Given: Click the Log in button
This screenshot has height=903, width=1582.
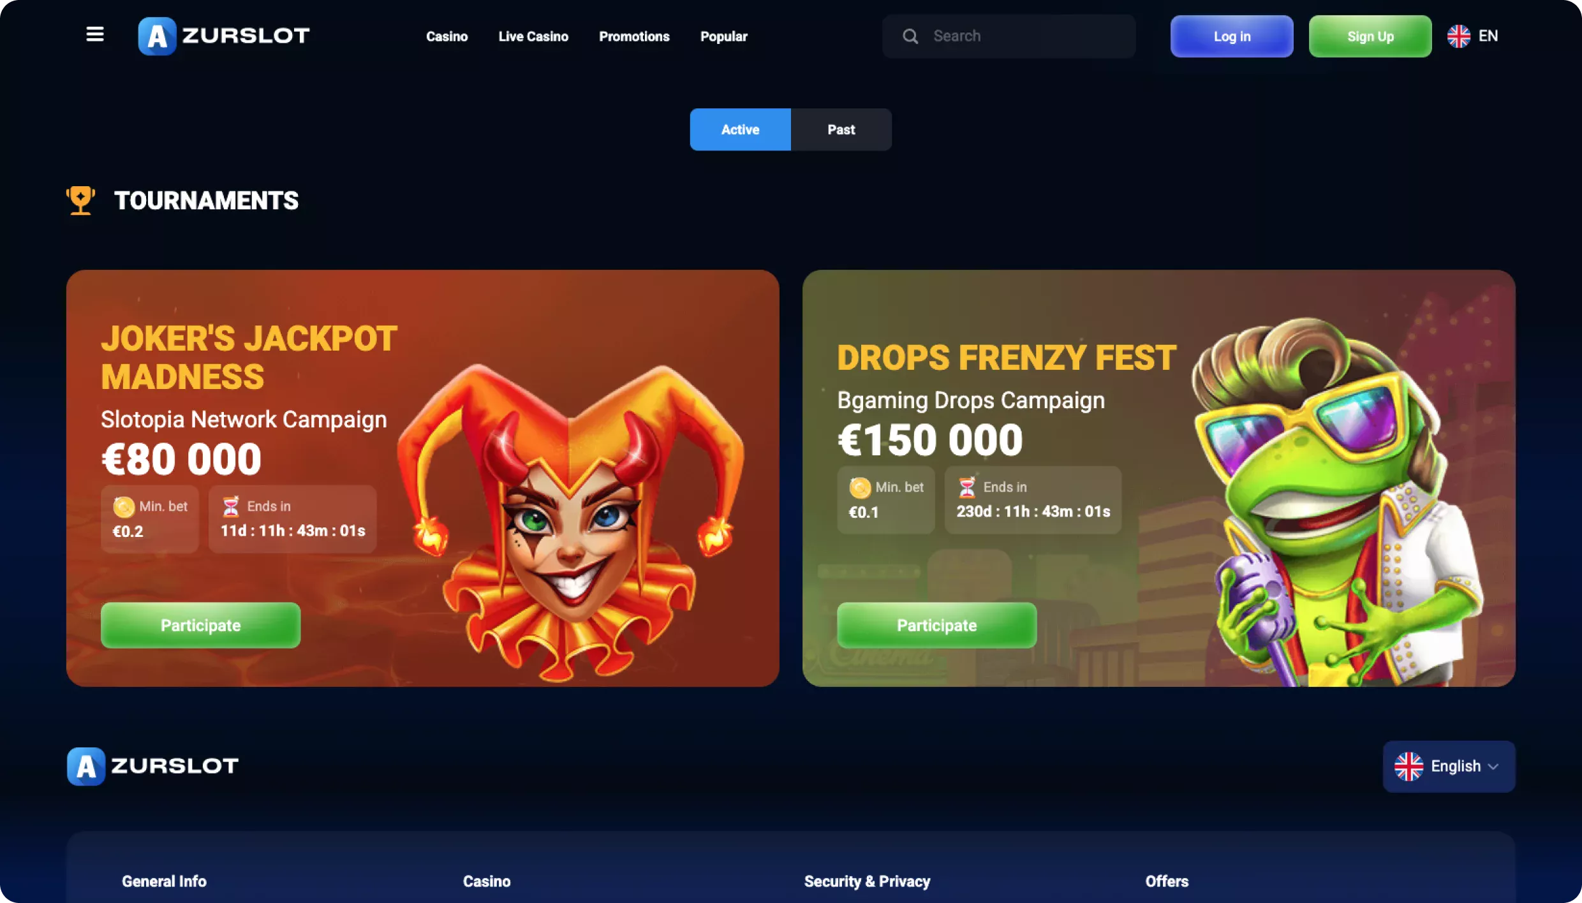Looking at the screenshot, I should [x=1232, y=36].
